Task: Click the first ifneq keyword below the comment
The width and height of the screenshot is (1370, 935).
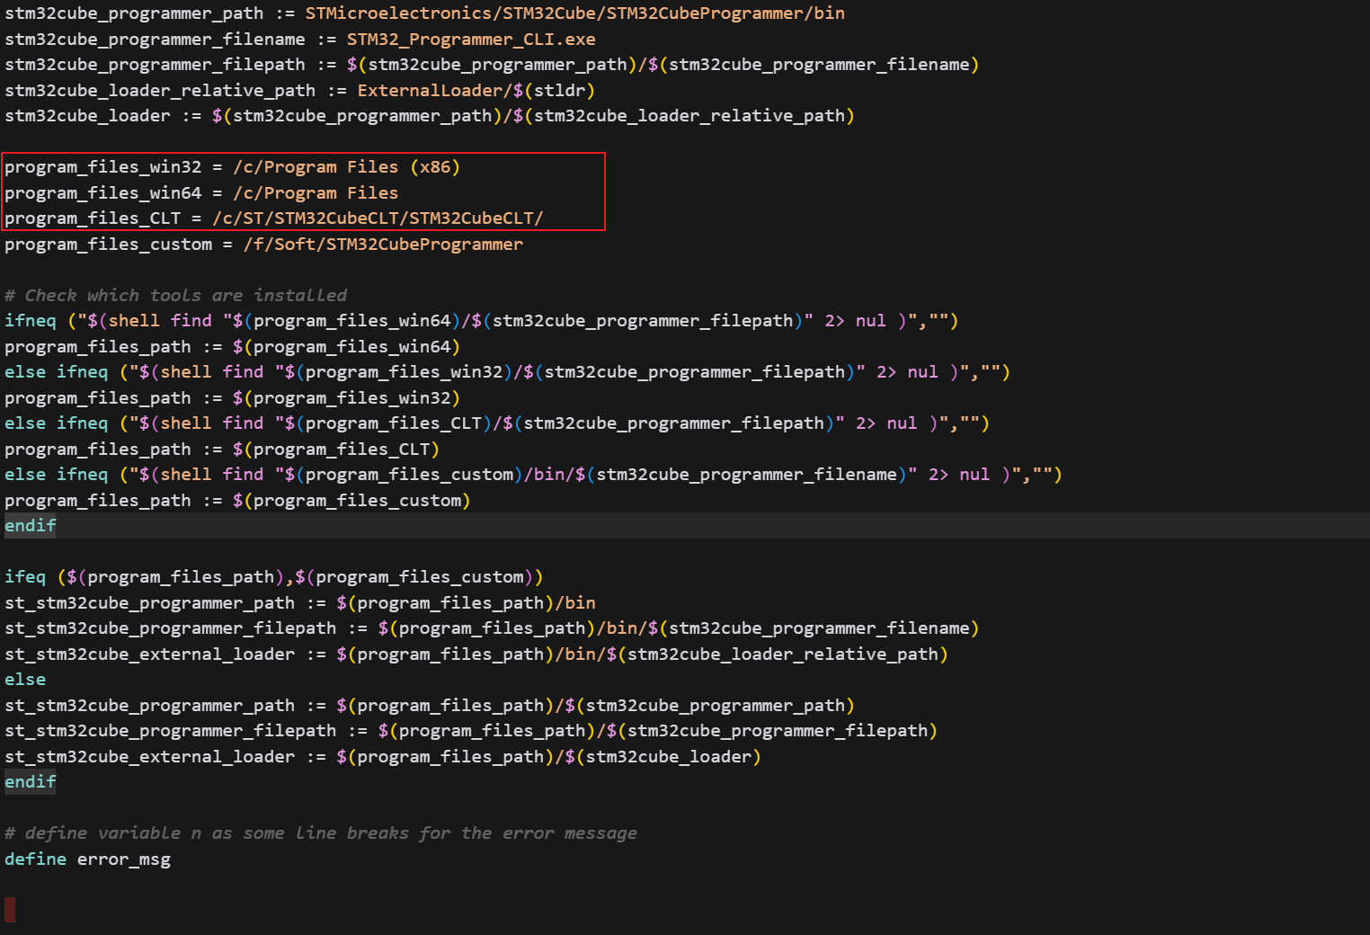Action: coord(30,321)
